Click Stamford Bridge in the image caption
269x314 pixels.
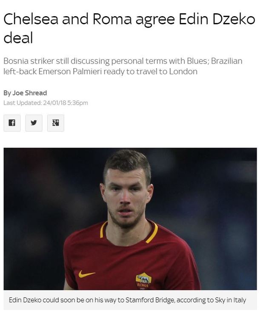[150, 300]
